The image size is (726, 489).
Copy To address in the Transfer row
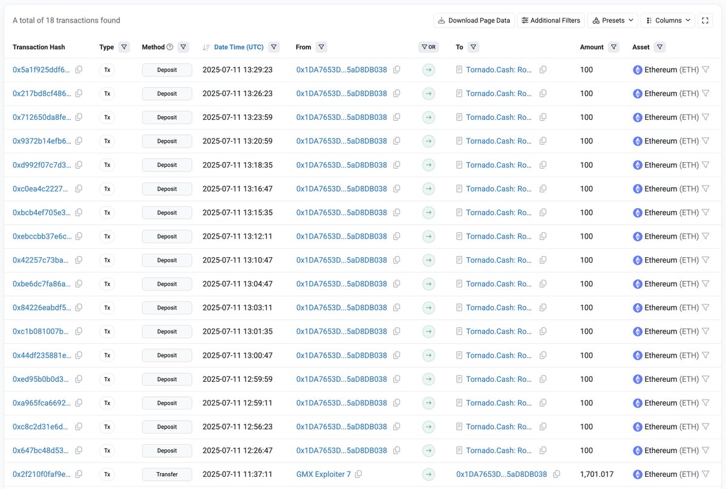coord(557,474)
